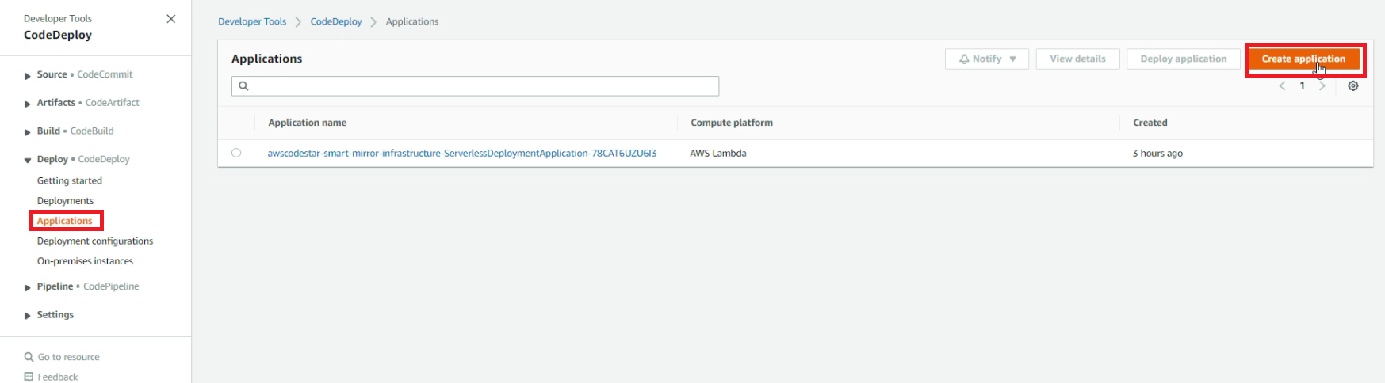
Task: Click the search magnifier icon in Applications
Action: pyautogui.click(x=243, y=85)
